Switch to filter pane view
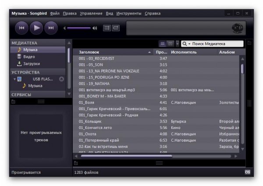This screenshot has width=263, height=186. [170, 44]
